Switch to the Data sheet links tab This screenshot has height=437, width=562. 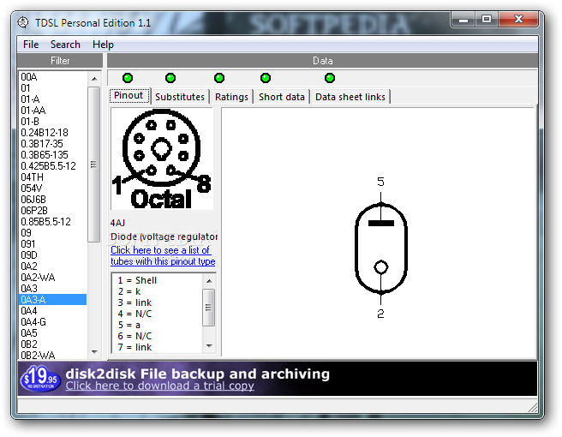(350, 97)
